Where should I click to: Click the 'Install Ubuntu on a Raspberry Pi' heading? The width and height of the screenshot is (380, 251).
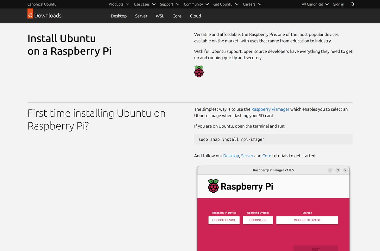70,45
